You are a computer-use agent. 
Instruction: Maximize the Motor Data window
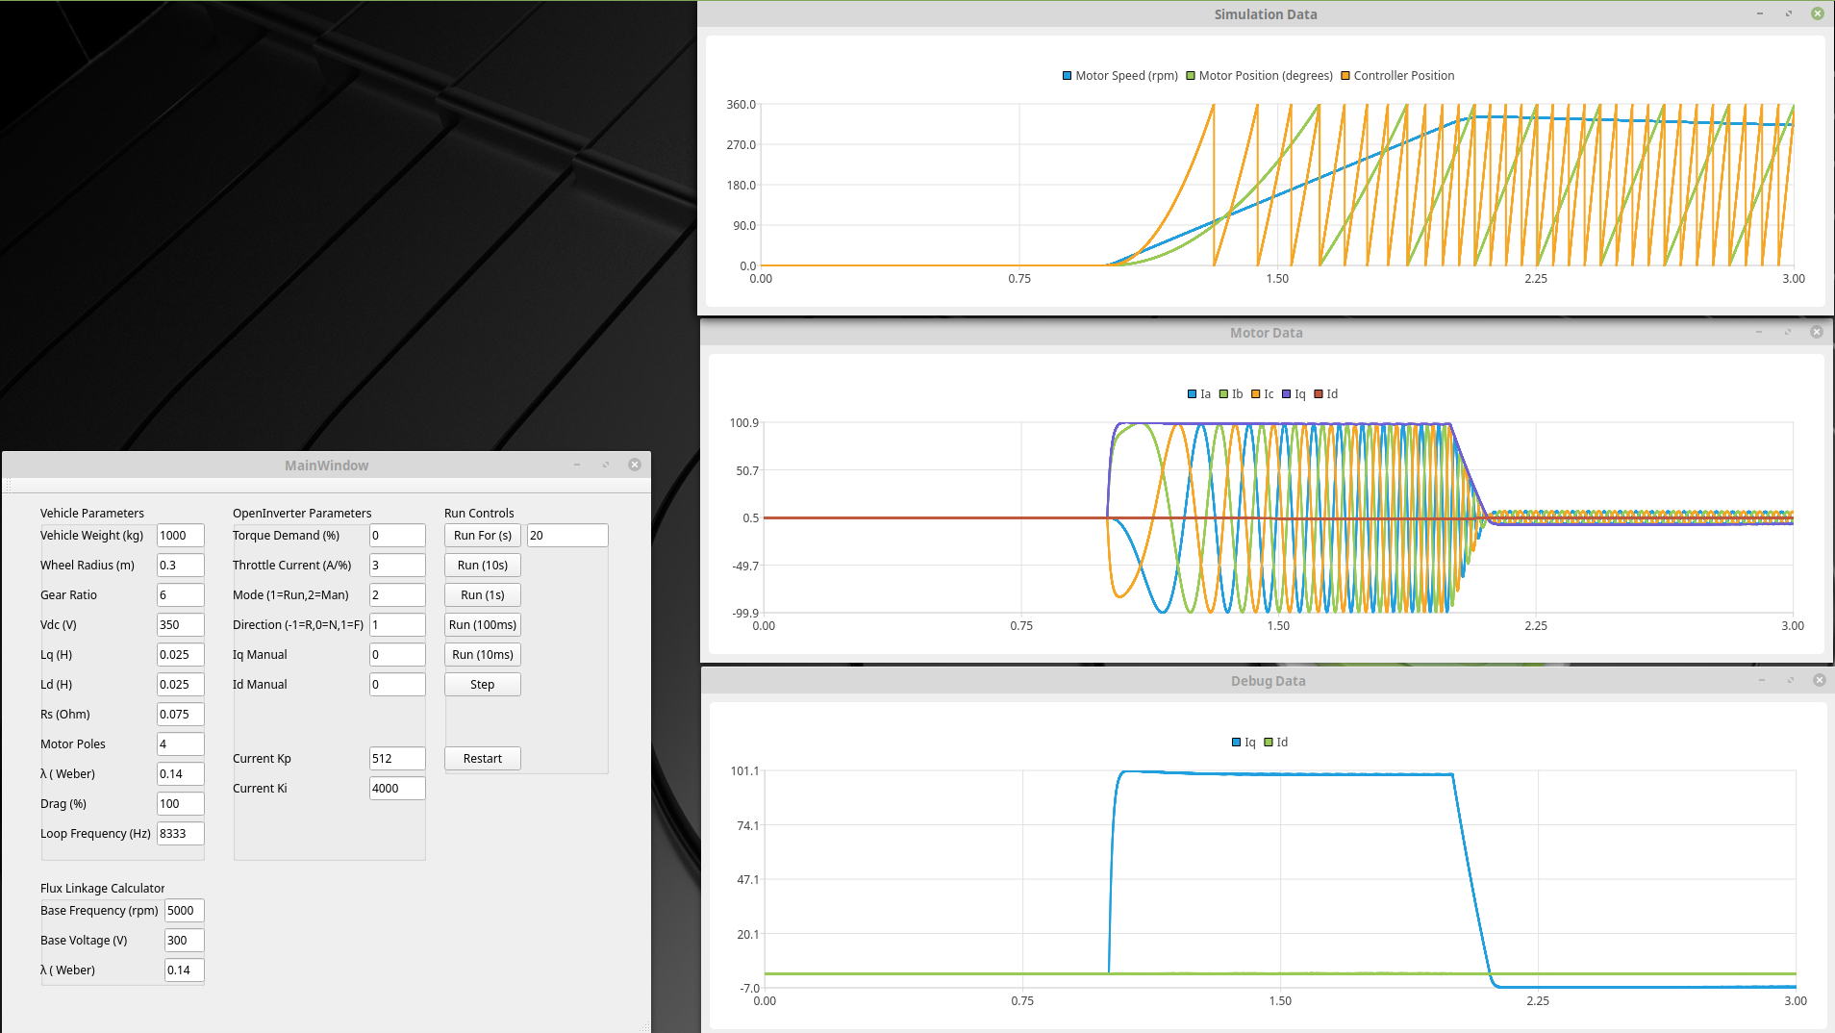(x=1788, y=332)
